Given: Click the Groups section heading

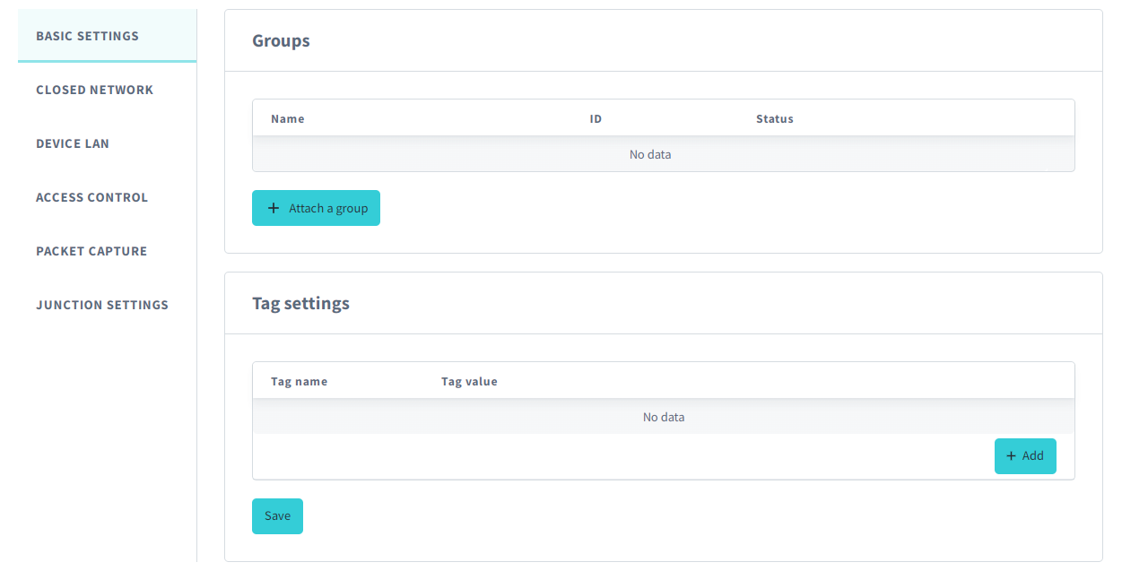Looking at the screenshot, I should [x=281, y=40].
